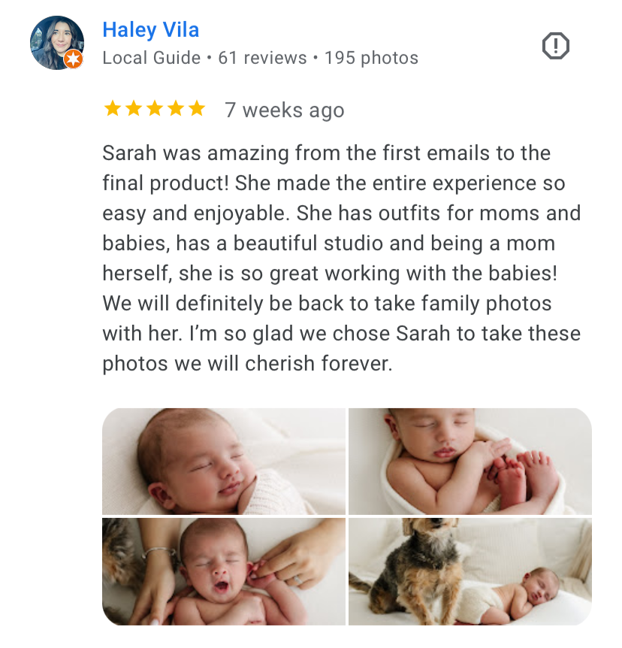Viewport: 622px width, 648px height.
Task: Click the first yellow rating star
Action: click(x=113, y=109)
